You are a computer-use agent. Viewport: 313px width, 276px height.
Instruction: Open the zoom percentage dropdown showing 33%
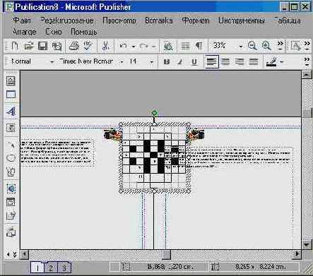click(x=241, y=47)
